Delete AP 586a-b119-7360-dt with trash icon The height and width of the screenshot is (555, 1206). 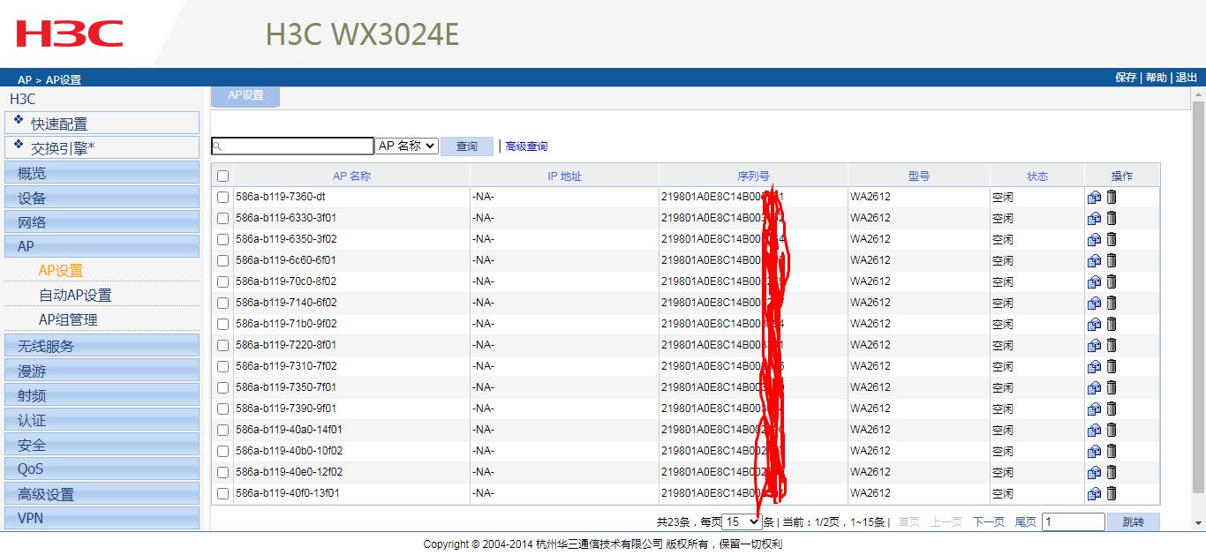pyautogui.click(x=1112, y=197)
